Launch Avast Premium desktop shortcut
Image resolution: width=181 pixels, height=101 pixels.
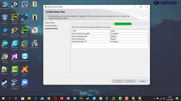25,72
